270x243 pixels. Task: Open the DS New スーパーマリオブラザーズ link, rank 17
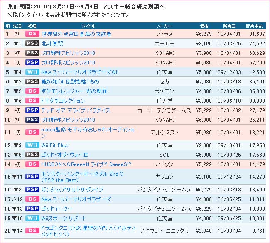pos(76,199)
